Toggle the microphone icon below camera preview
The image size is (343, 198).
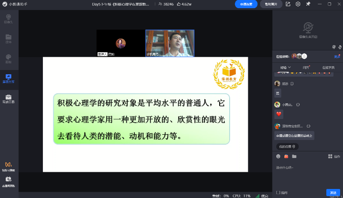pyautogui.click(x=333, y=47)
